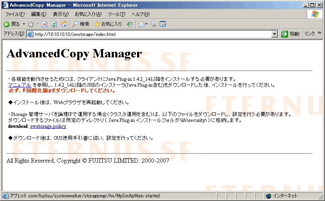Open the マニュアル manual link
Screen dimensions: 325x201
pos(20,85)
